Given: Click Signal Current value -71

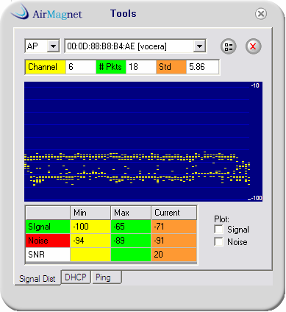Looking at the screenshot, I should click(x=174, y=227).
